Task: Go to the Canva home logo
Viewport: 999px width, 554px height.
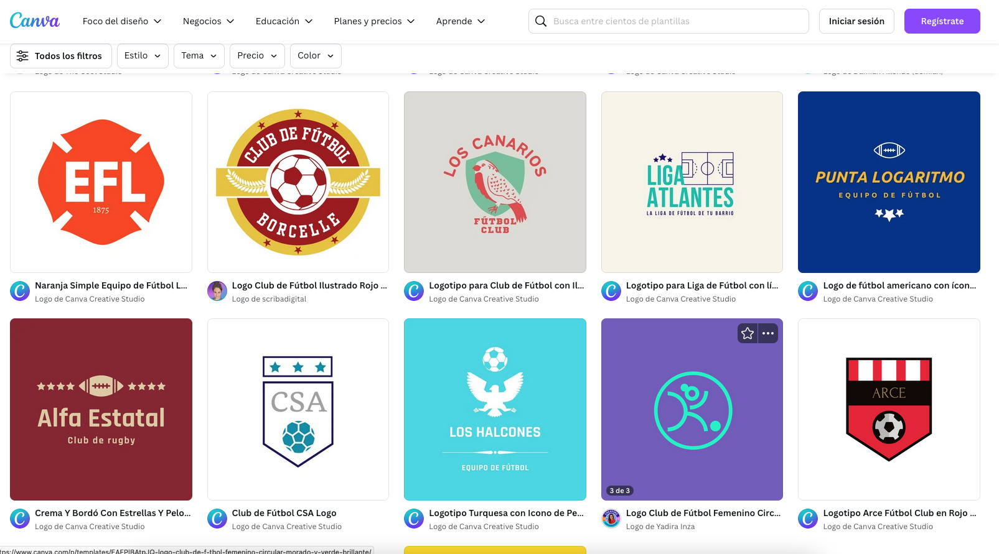Action: click(x=35, y=21)
